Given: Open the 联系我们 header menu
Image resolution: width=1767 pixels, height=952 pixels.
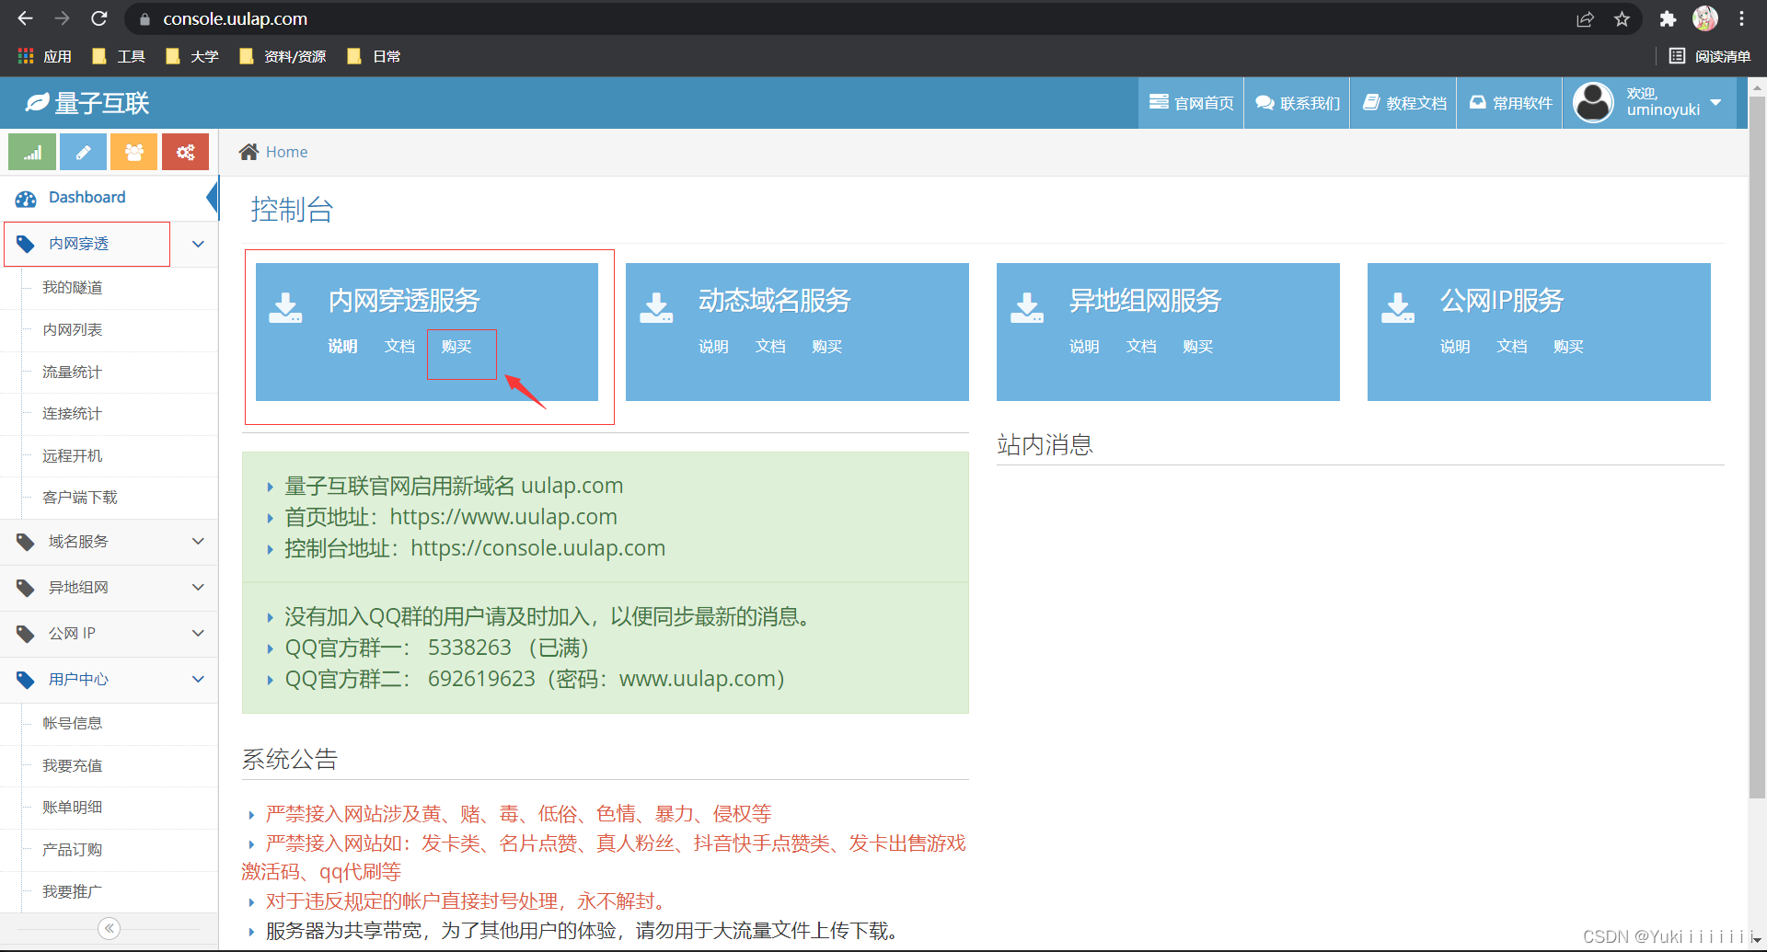Looking at the screenshot, I should (1297, 103).
